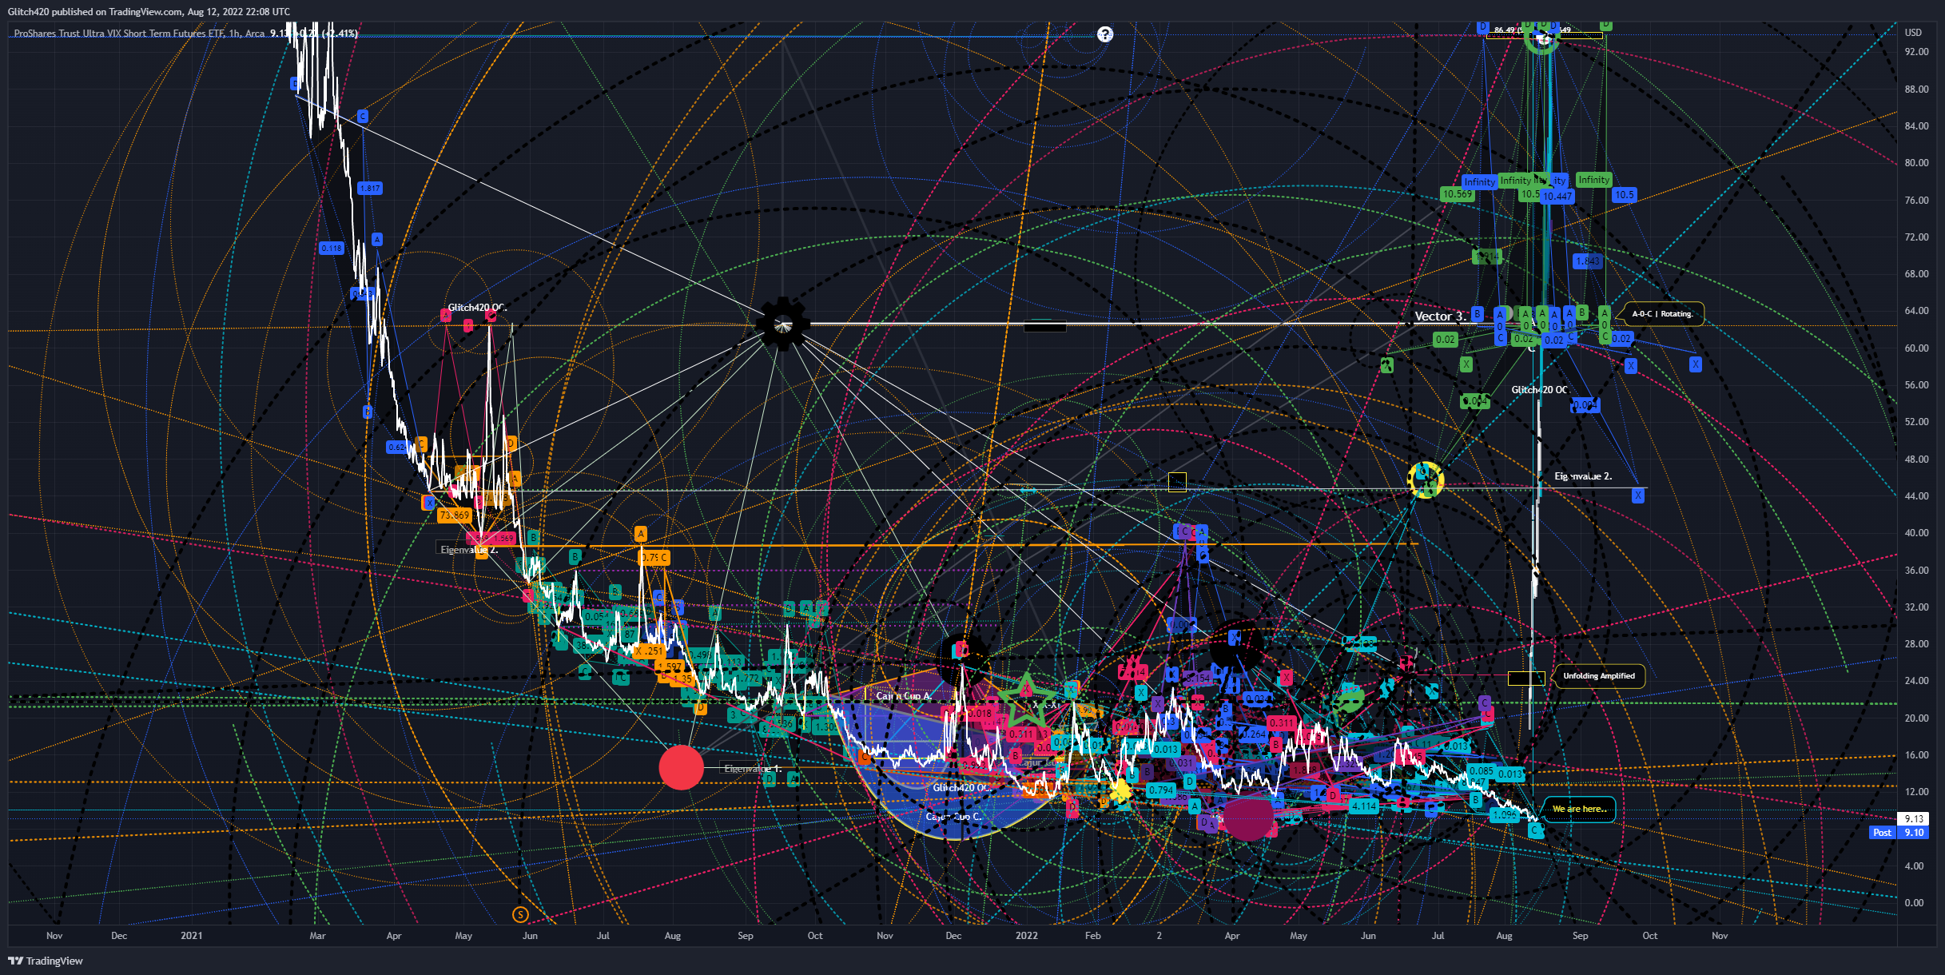Click the black filled rectangle on Vector 3 line
Viewport: 1945px width, 975px height.
(1045, 325)
